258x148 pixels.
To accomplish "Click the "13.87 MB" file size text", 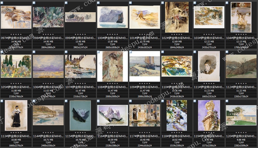I will (112, 42).
